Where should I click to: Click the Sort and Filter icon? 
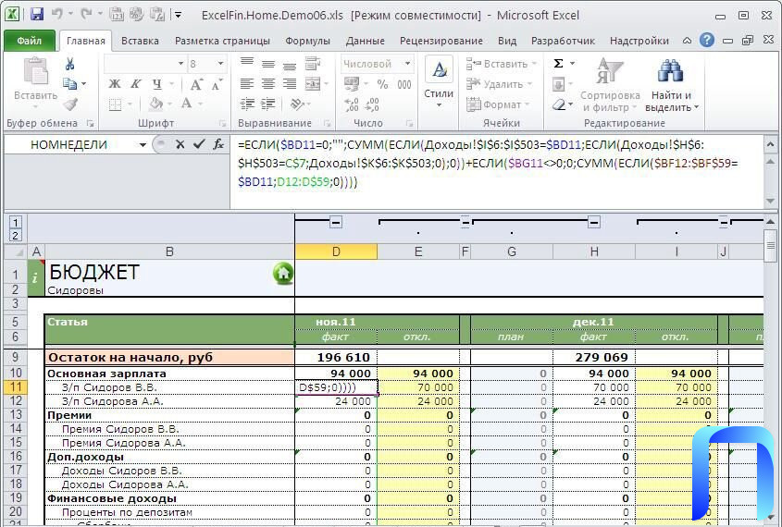click(609, 73)
